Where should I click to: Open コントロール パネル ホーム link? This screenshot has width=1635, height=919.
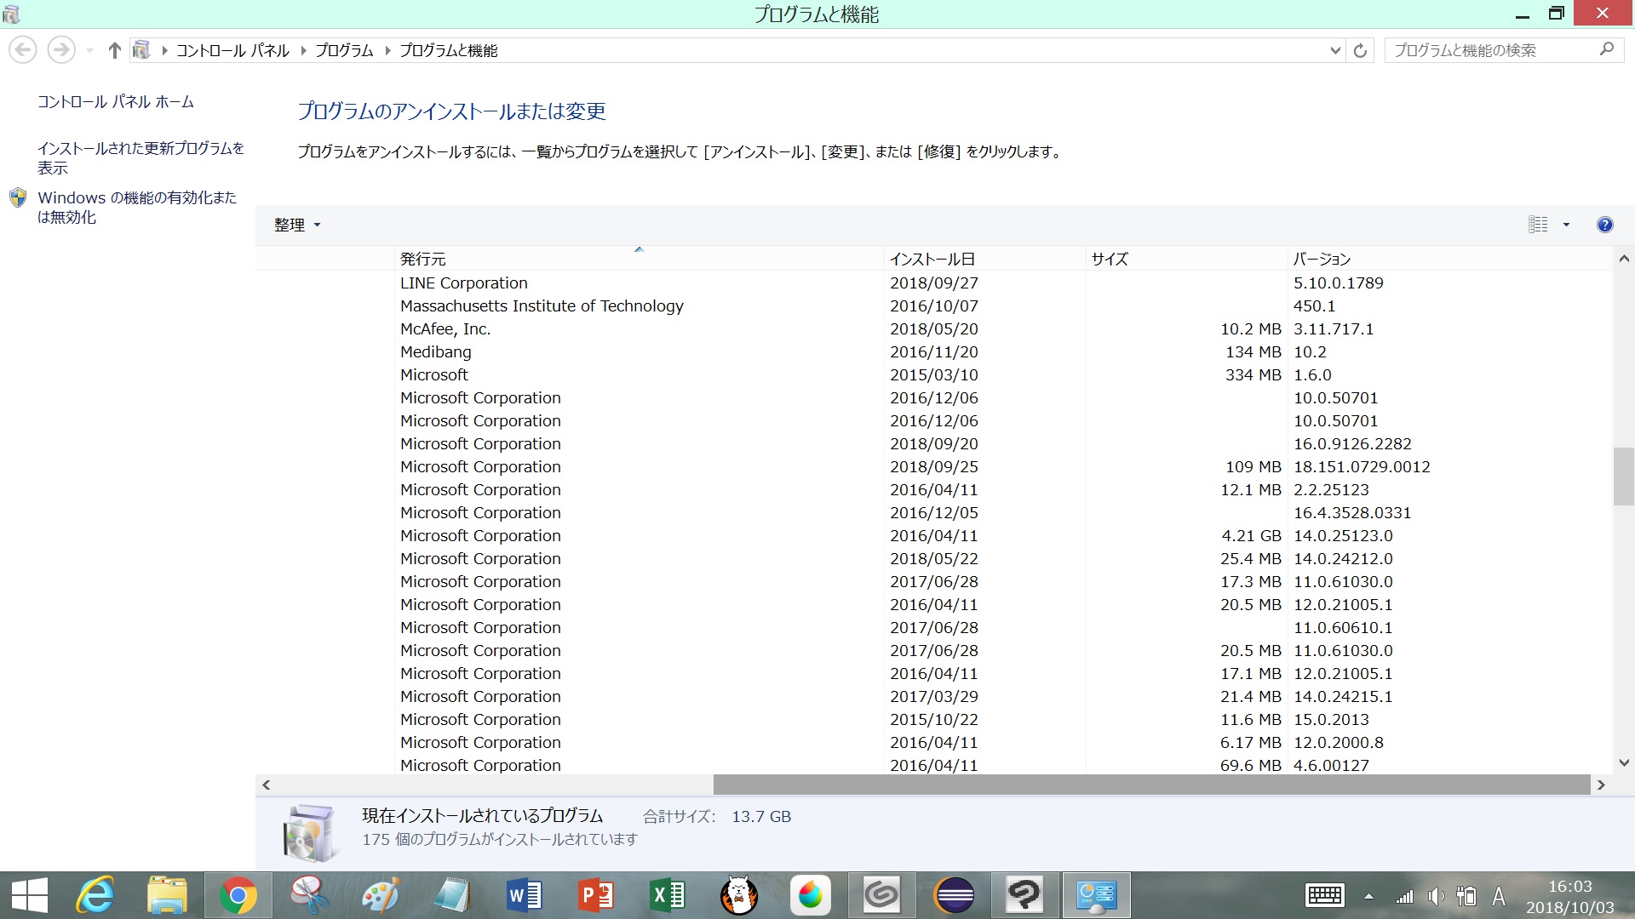point(116,102)
